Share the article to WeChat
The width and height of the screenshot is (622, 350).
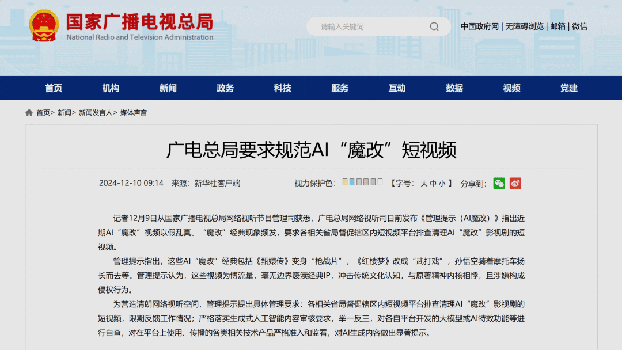(499, 183)
